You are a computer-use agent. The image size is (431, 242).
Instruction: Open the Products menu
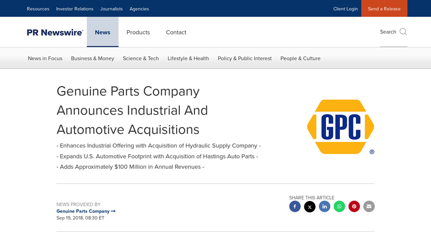[138, 32]
